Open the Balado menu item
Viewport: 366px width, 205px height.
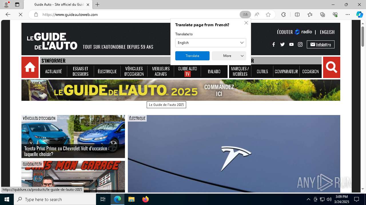click(x=214, y=71)
